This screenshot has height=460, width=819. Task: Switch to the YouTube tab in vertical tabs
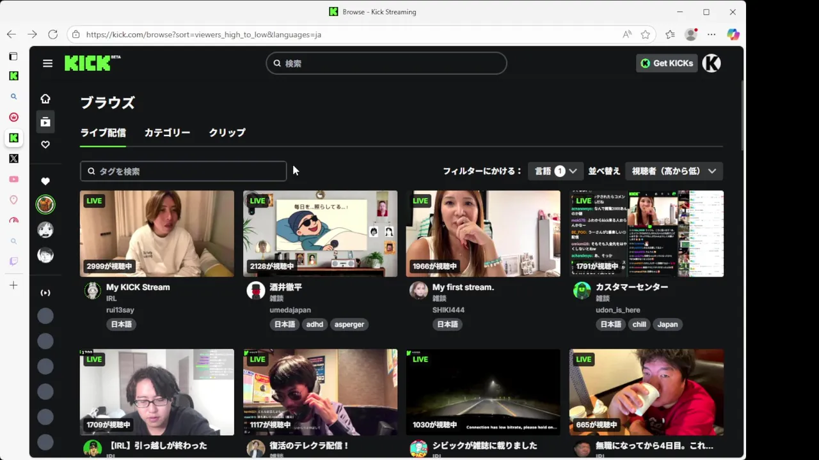(x=13, y=180)
